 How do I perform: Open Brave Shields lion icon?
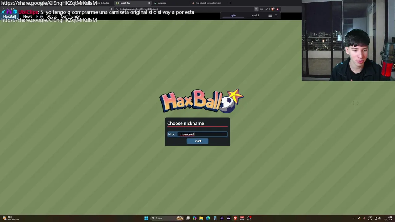[272, 9]
